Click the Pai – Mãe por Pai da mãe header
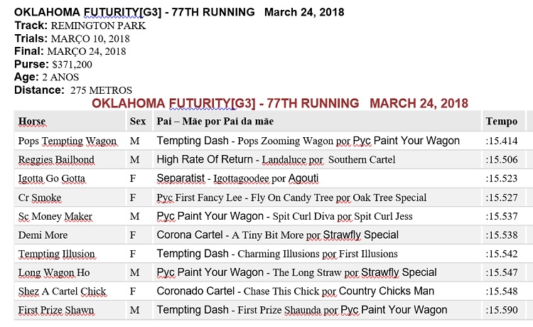Screen dimensions: 533x327 (215, 122)
